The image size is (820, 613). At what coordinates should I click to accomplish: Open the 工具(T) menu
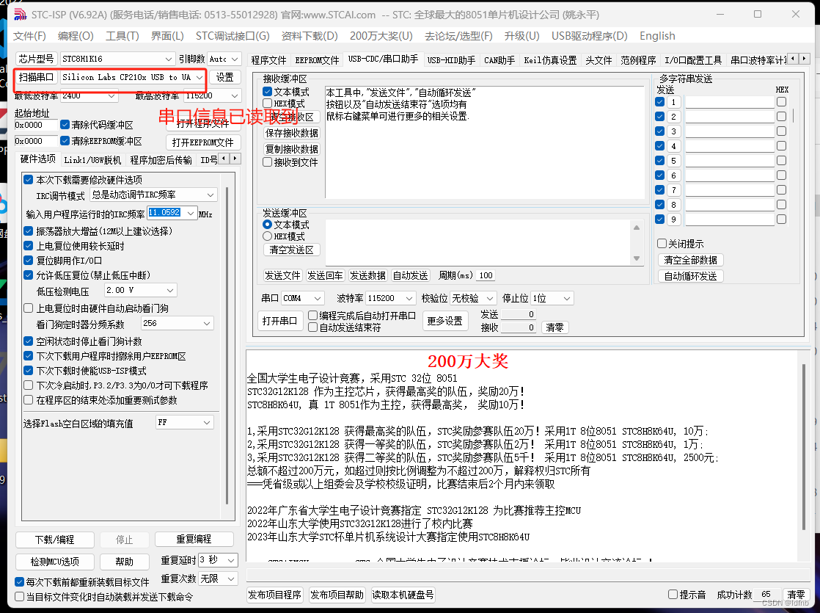tap(122, 36)
